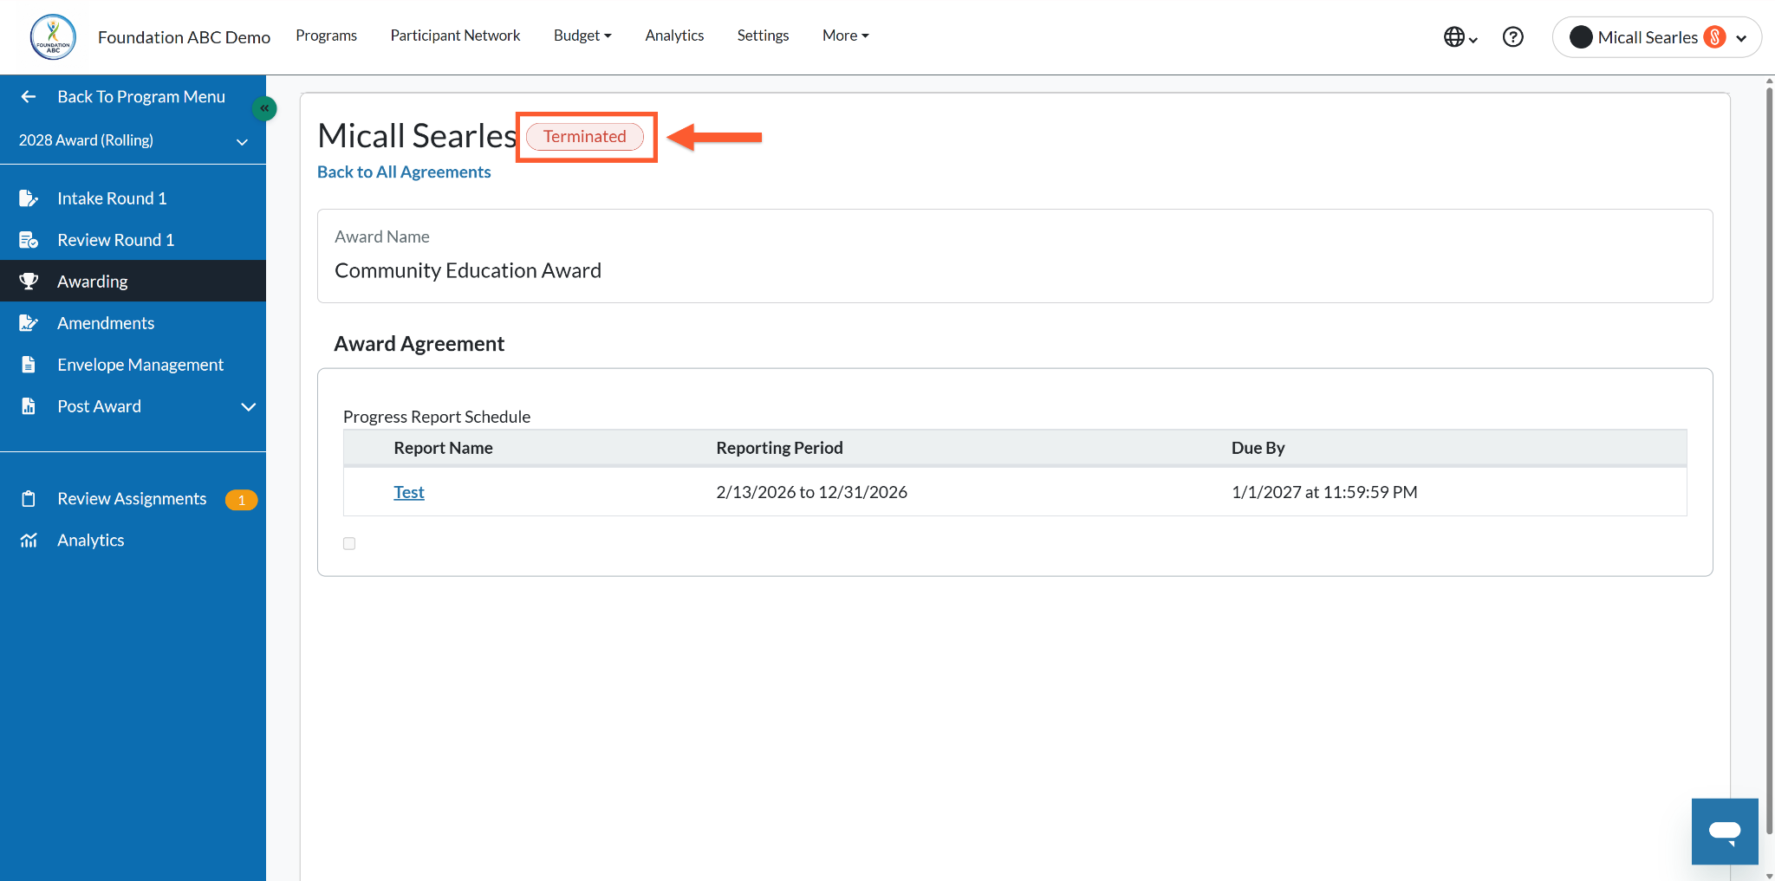Expand the user account menu chevron
The image size is (1775, 881).
point(1741,38)
